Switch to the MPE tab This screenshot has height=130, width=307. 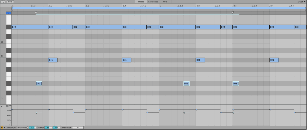(165, 2)
